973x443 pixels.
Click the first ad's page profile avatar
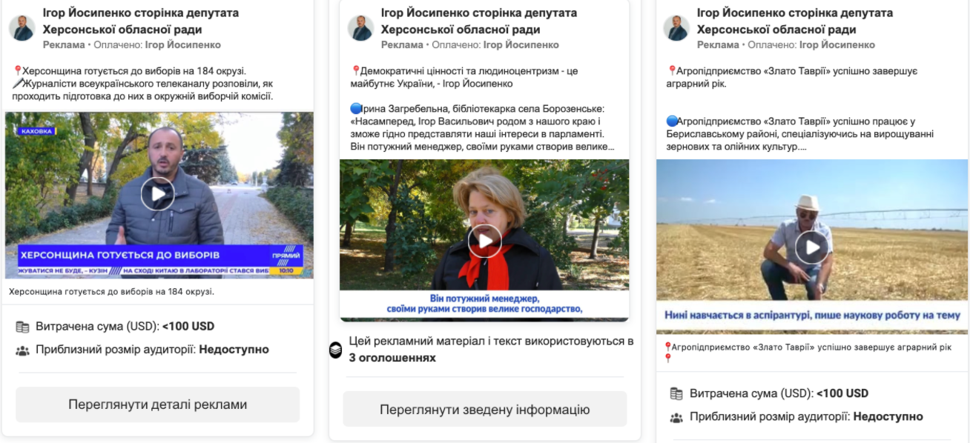click(22, 27)
